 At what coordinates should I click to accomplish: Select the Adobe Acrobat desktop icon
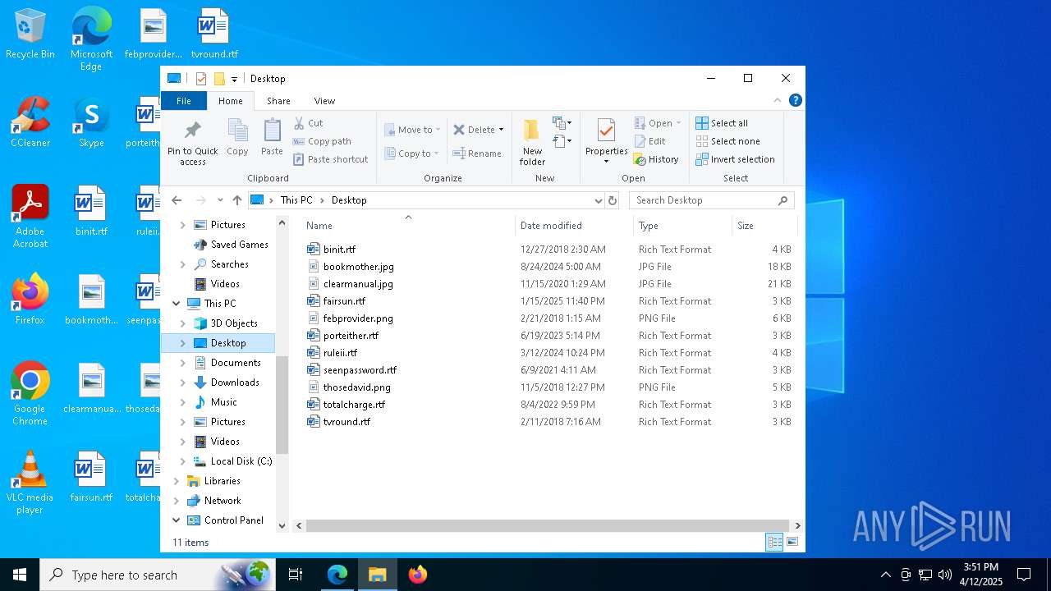pyautogui.click(x=30, y=216)
